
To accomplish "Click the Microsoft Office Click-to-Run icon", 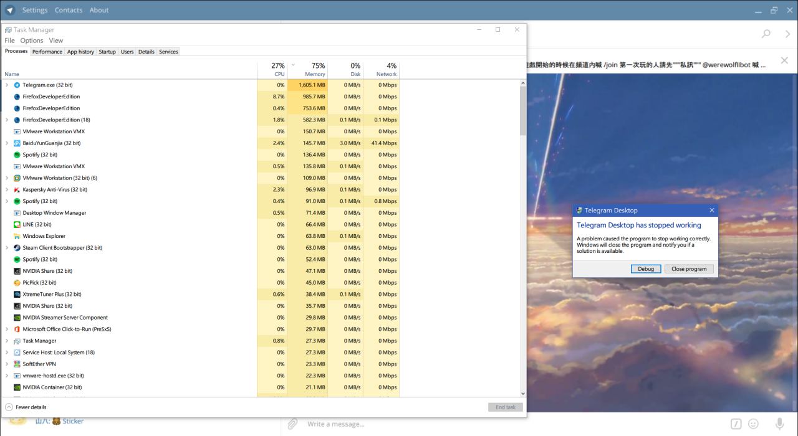I will [17, 329].
